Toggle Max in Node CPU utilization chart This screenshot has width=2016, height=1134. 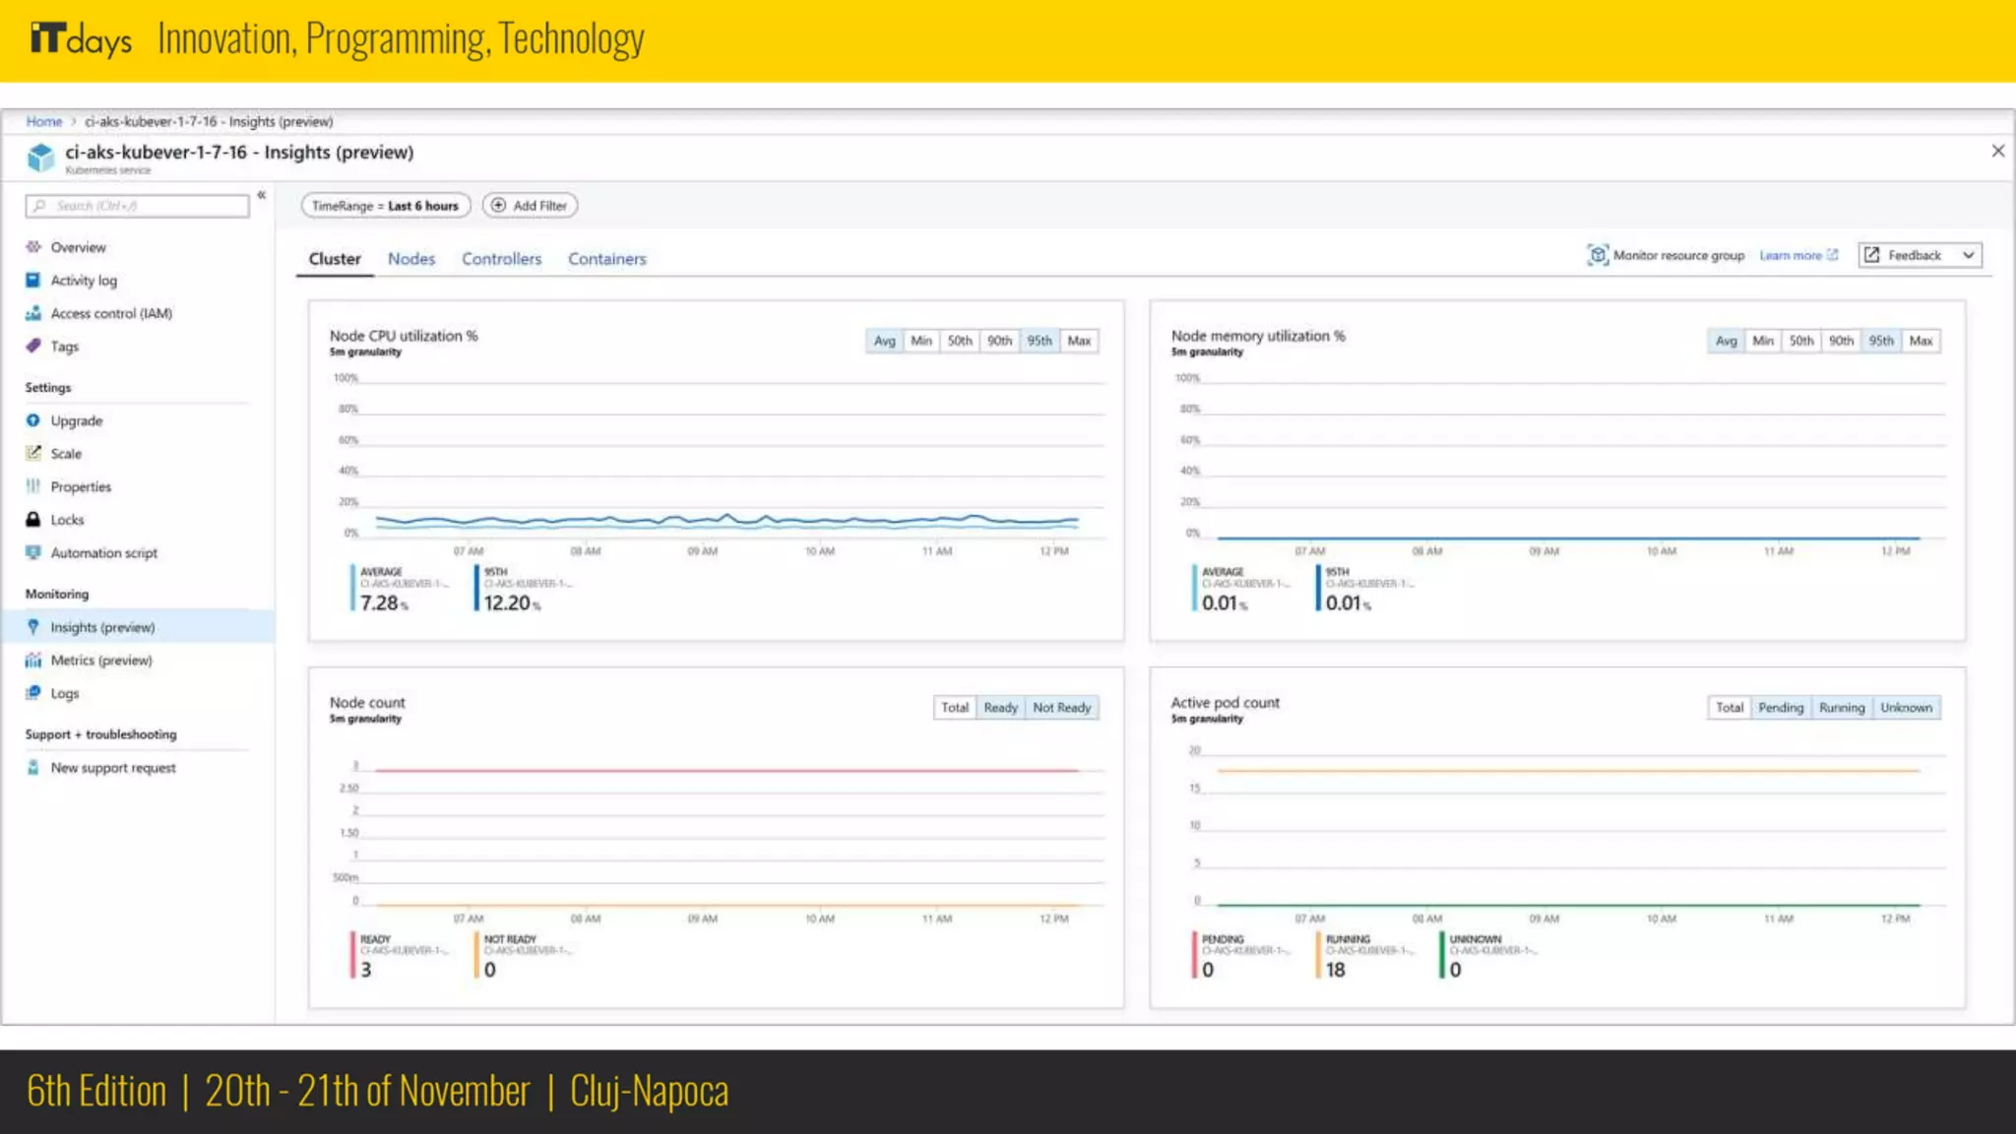(1079, 341)
